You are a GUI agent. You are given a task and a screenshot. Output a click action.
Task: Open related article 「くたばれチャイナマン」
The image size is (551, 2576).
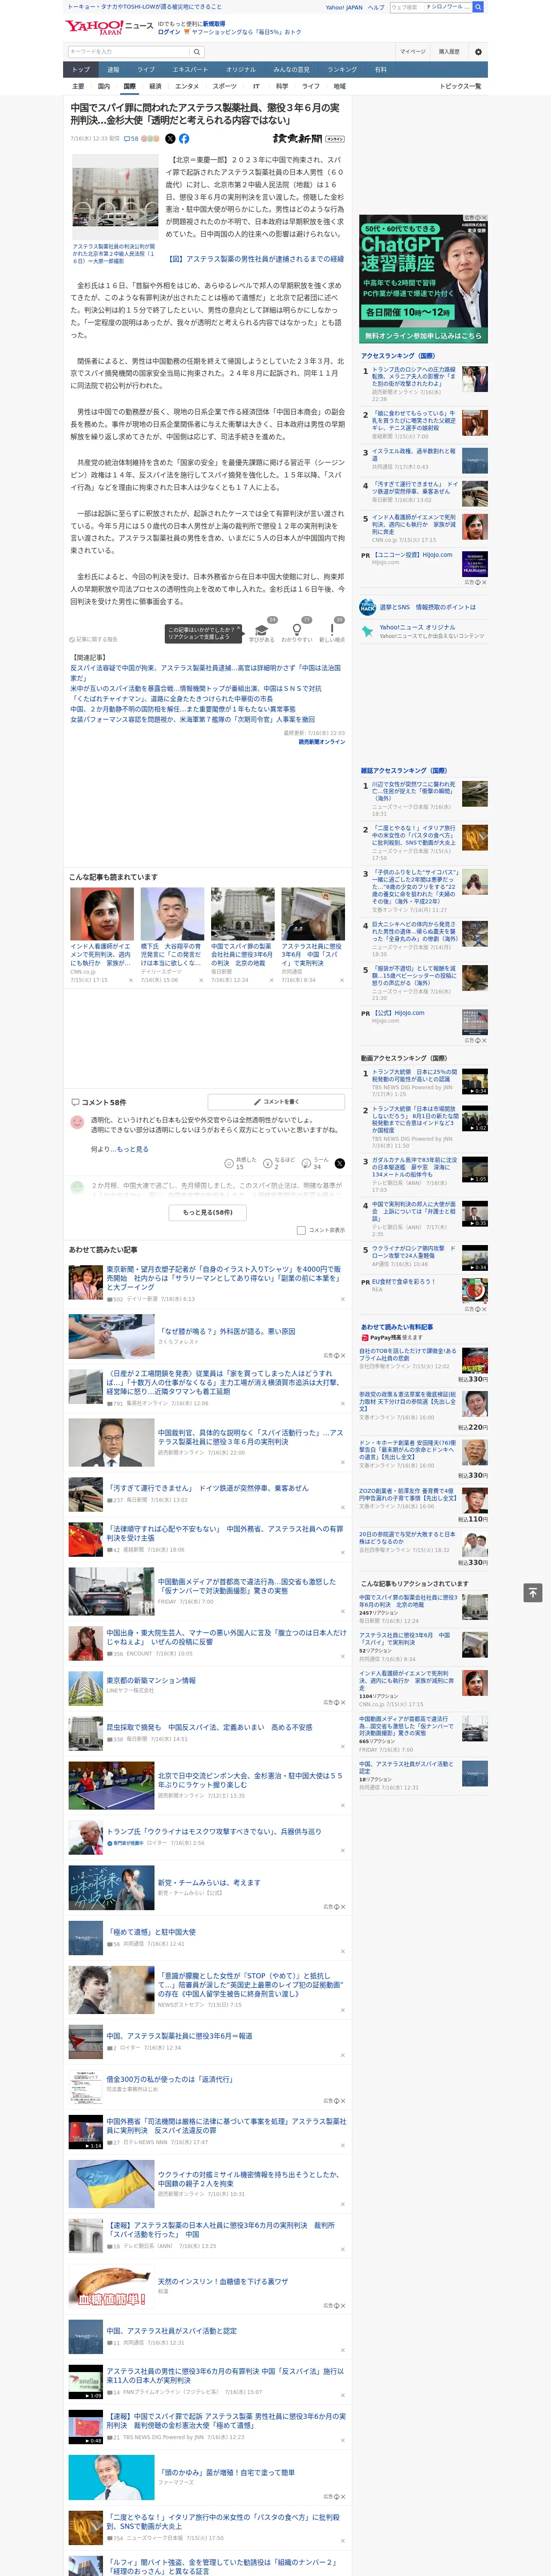(x=171, y=699)
